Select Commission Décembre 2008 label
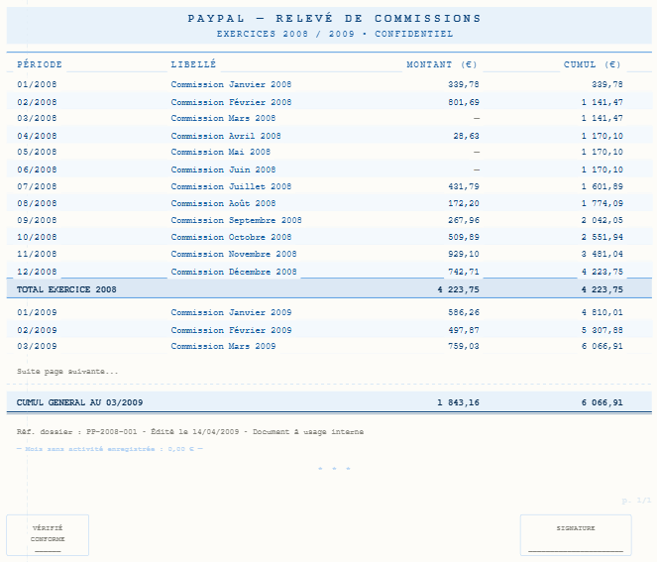 (x=234, y=272)
